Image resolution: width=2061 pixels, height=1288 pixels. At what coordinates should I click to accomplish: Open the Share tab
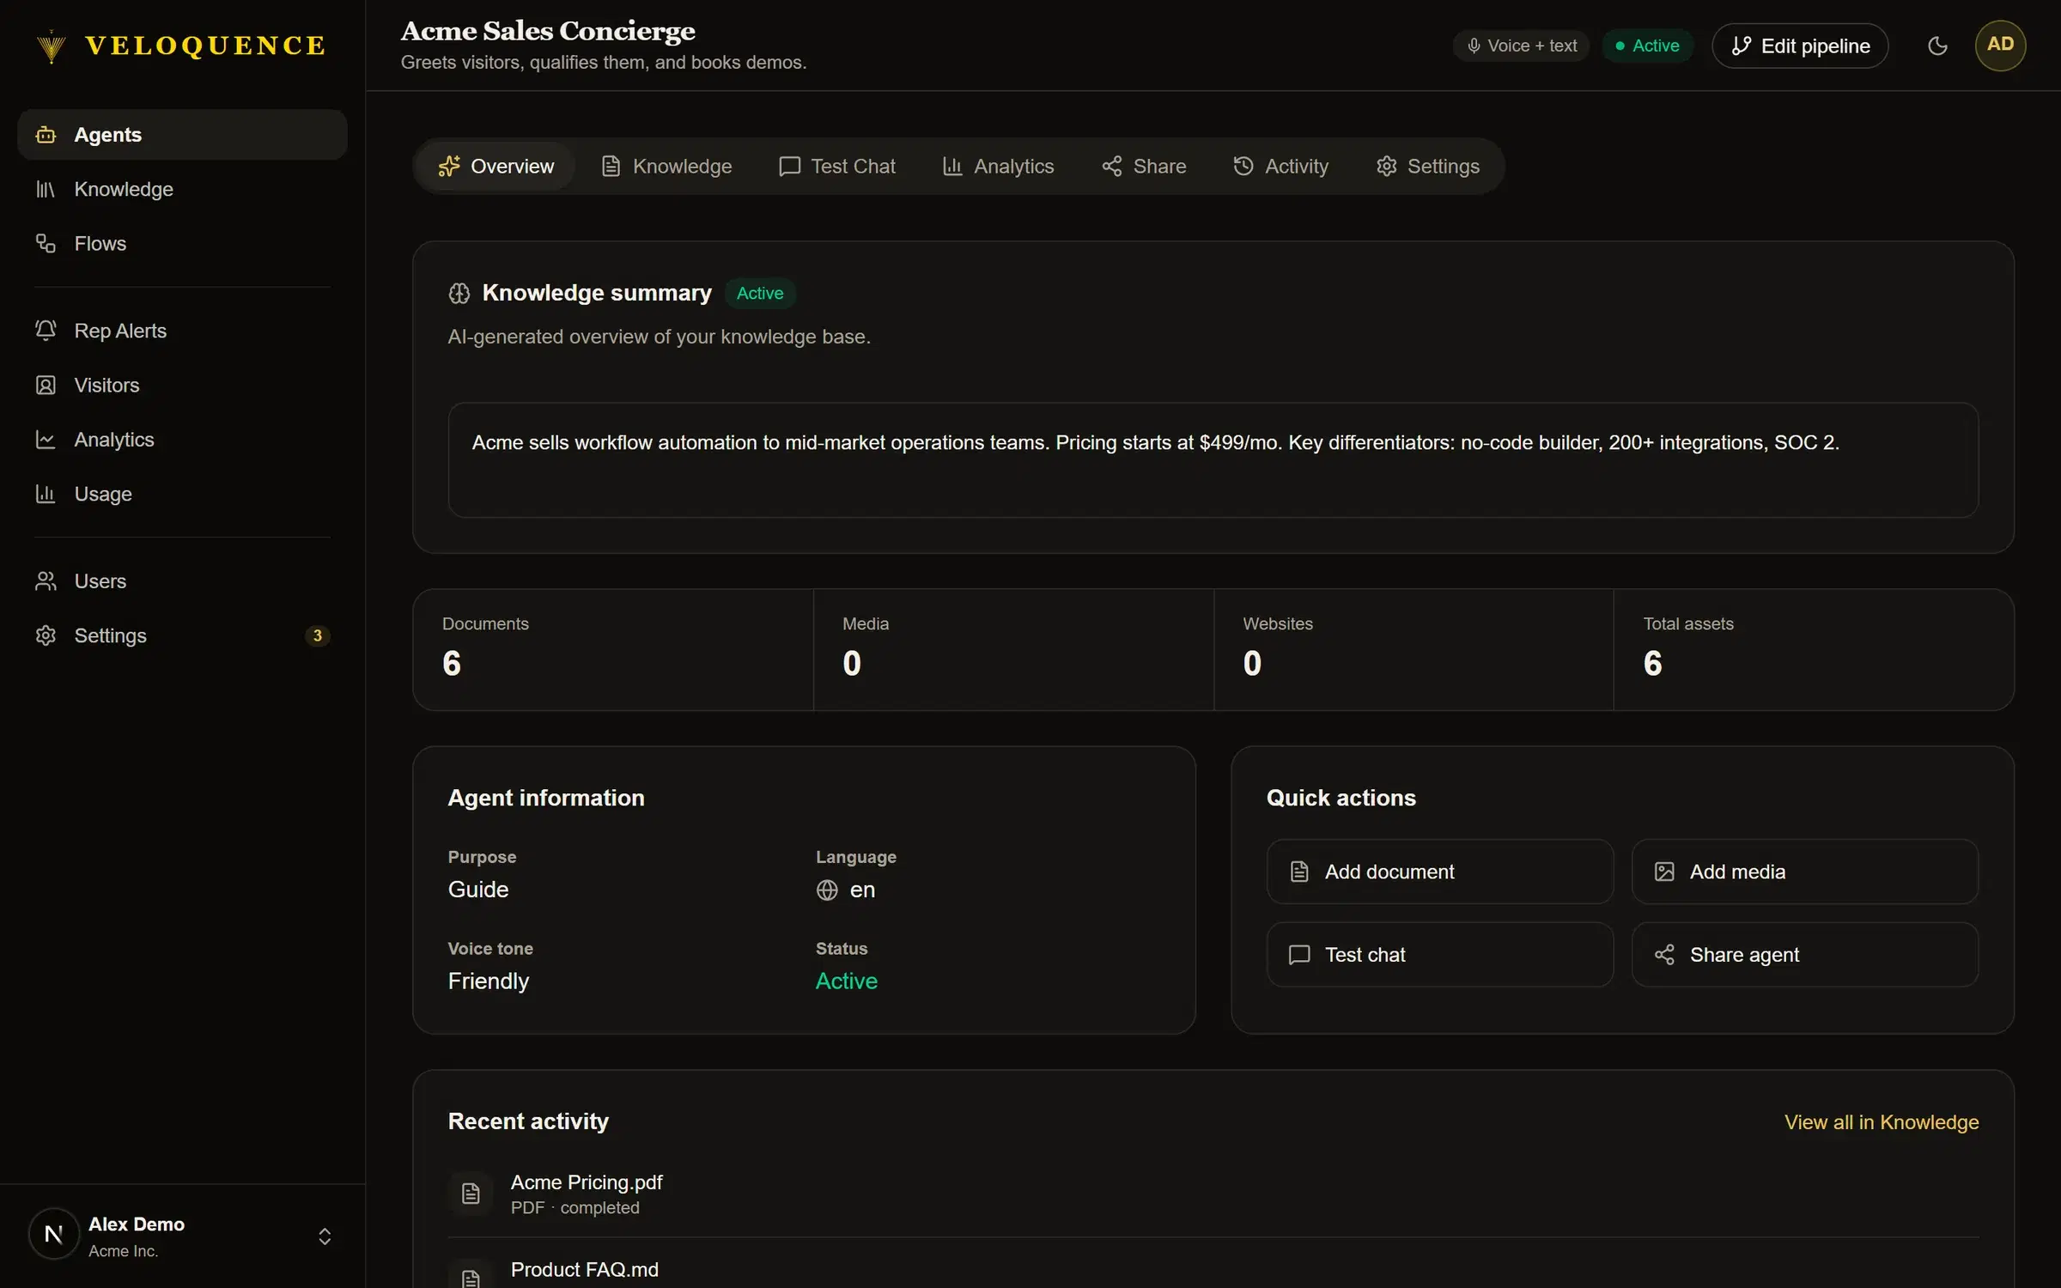click(x=1144, y=166)
